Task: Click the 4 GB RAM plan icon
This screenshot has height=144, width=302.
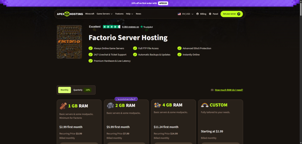Action: point(157,105)
